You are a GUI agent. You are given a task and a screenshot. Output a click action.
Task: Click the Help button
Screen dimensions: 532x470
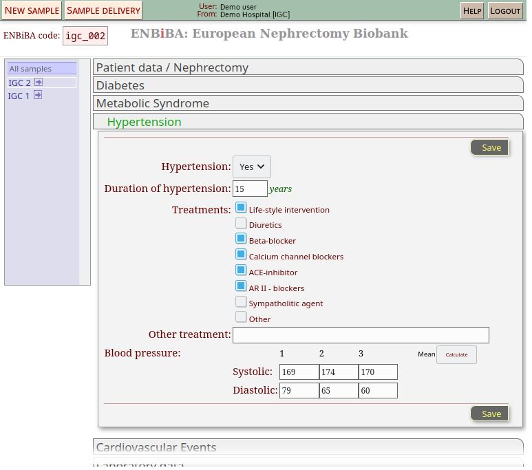pyautogui.click(x=472, y=11)
